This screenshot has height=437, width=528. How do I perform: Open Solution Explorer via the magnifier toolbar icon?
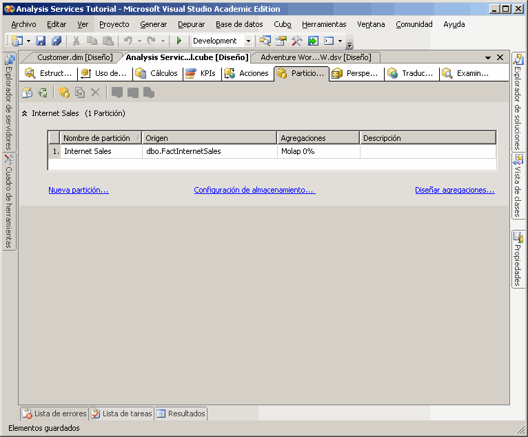[x=265, y=41]
